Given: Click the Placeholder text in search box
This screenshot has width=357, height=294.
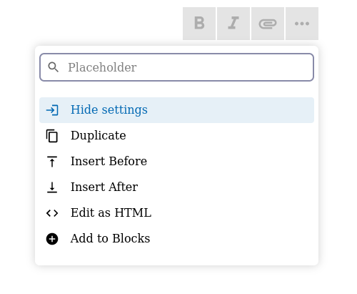Looking at the screenshot, I should (102, 67).
